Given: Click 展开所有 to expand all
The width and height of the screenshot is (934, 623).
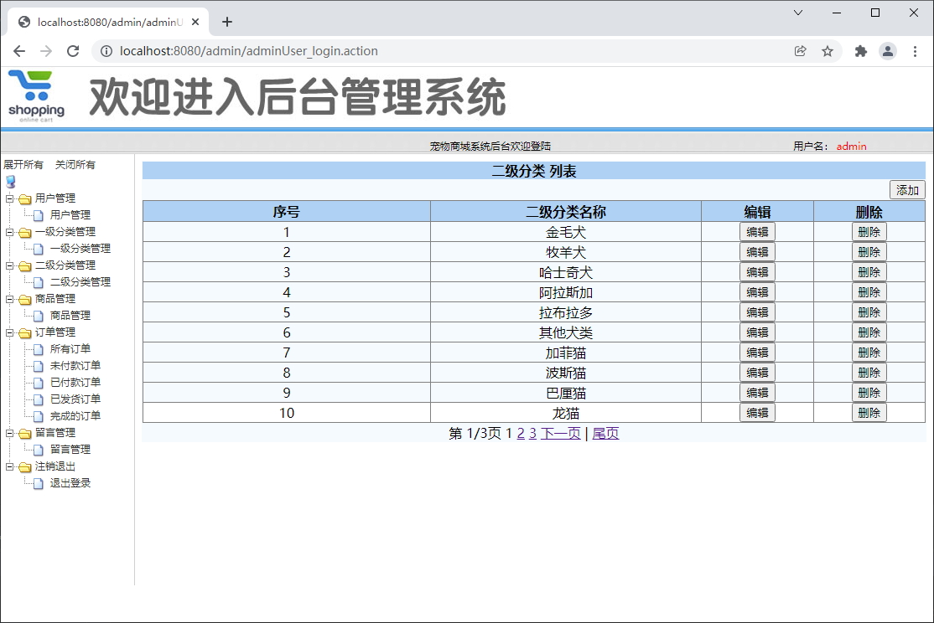Looking at the screenshot, I should point(23,165).
